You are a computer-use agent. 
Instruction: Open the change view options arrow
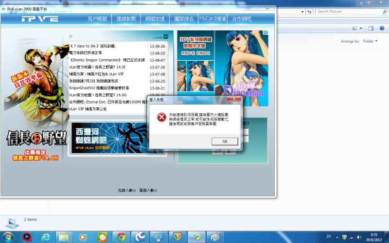tap(360, 29)
